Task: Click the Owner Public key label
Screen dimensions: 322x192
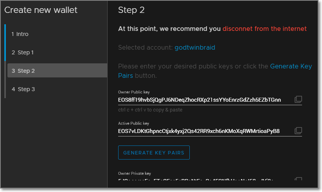Action: 133,92
